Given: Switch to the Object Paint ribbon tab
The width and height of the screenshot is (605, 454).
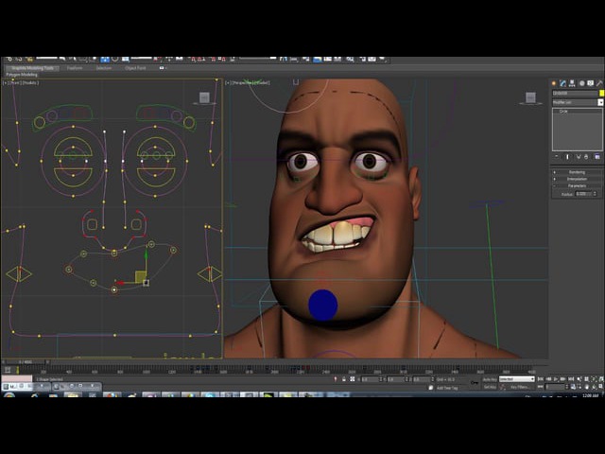Looking at the screenshot, I should pyautogui.click(x=135, y=68).
